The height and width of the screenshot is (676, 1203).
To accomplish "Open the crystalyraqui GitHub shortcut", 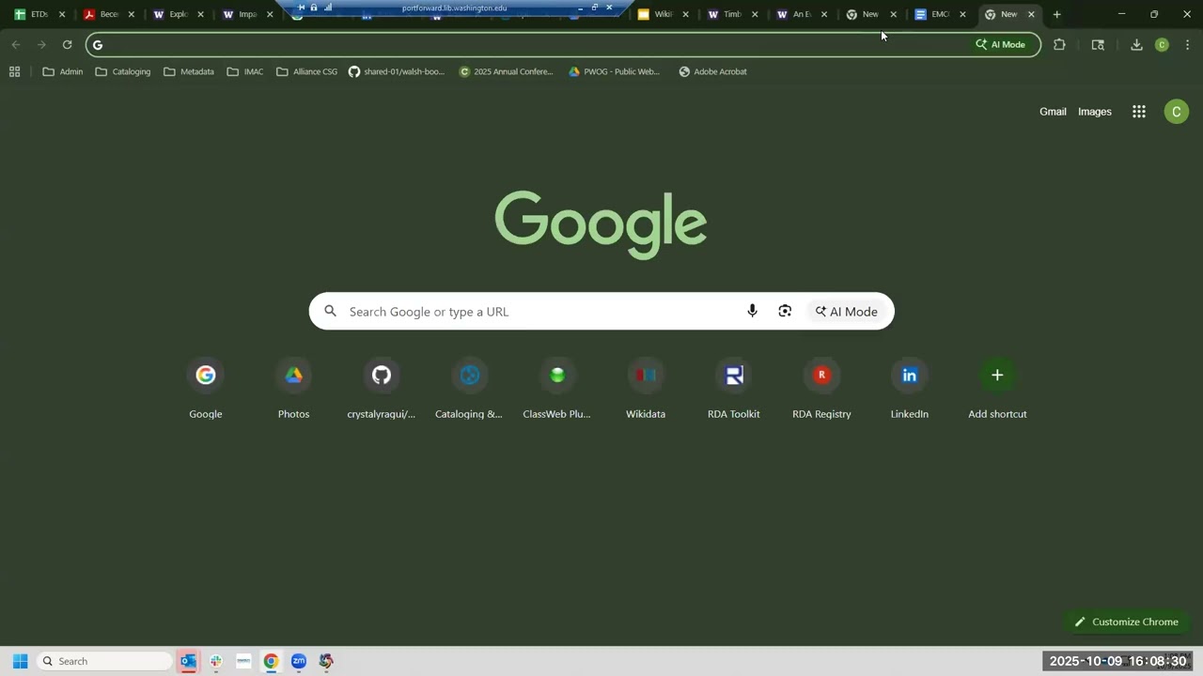I will point(381,389).
